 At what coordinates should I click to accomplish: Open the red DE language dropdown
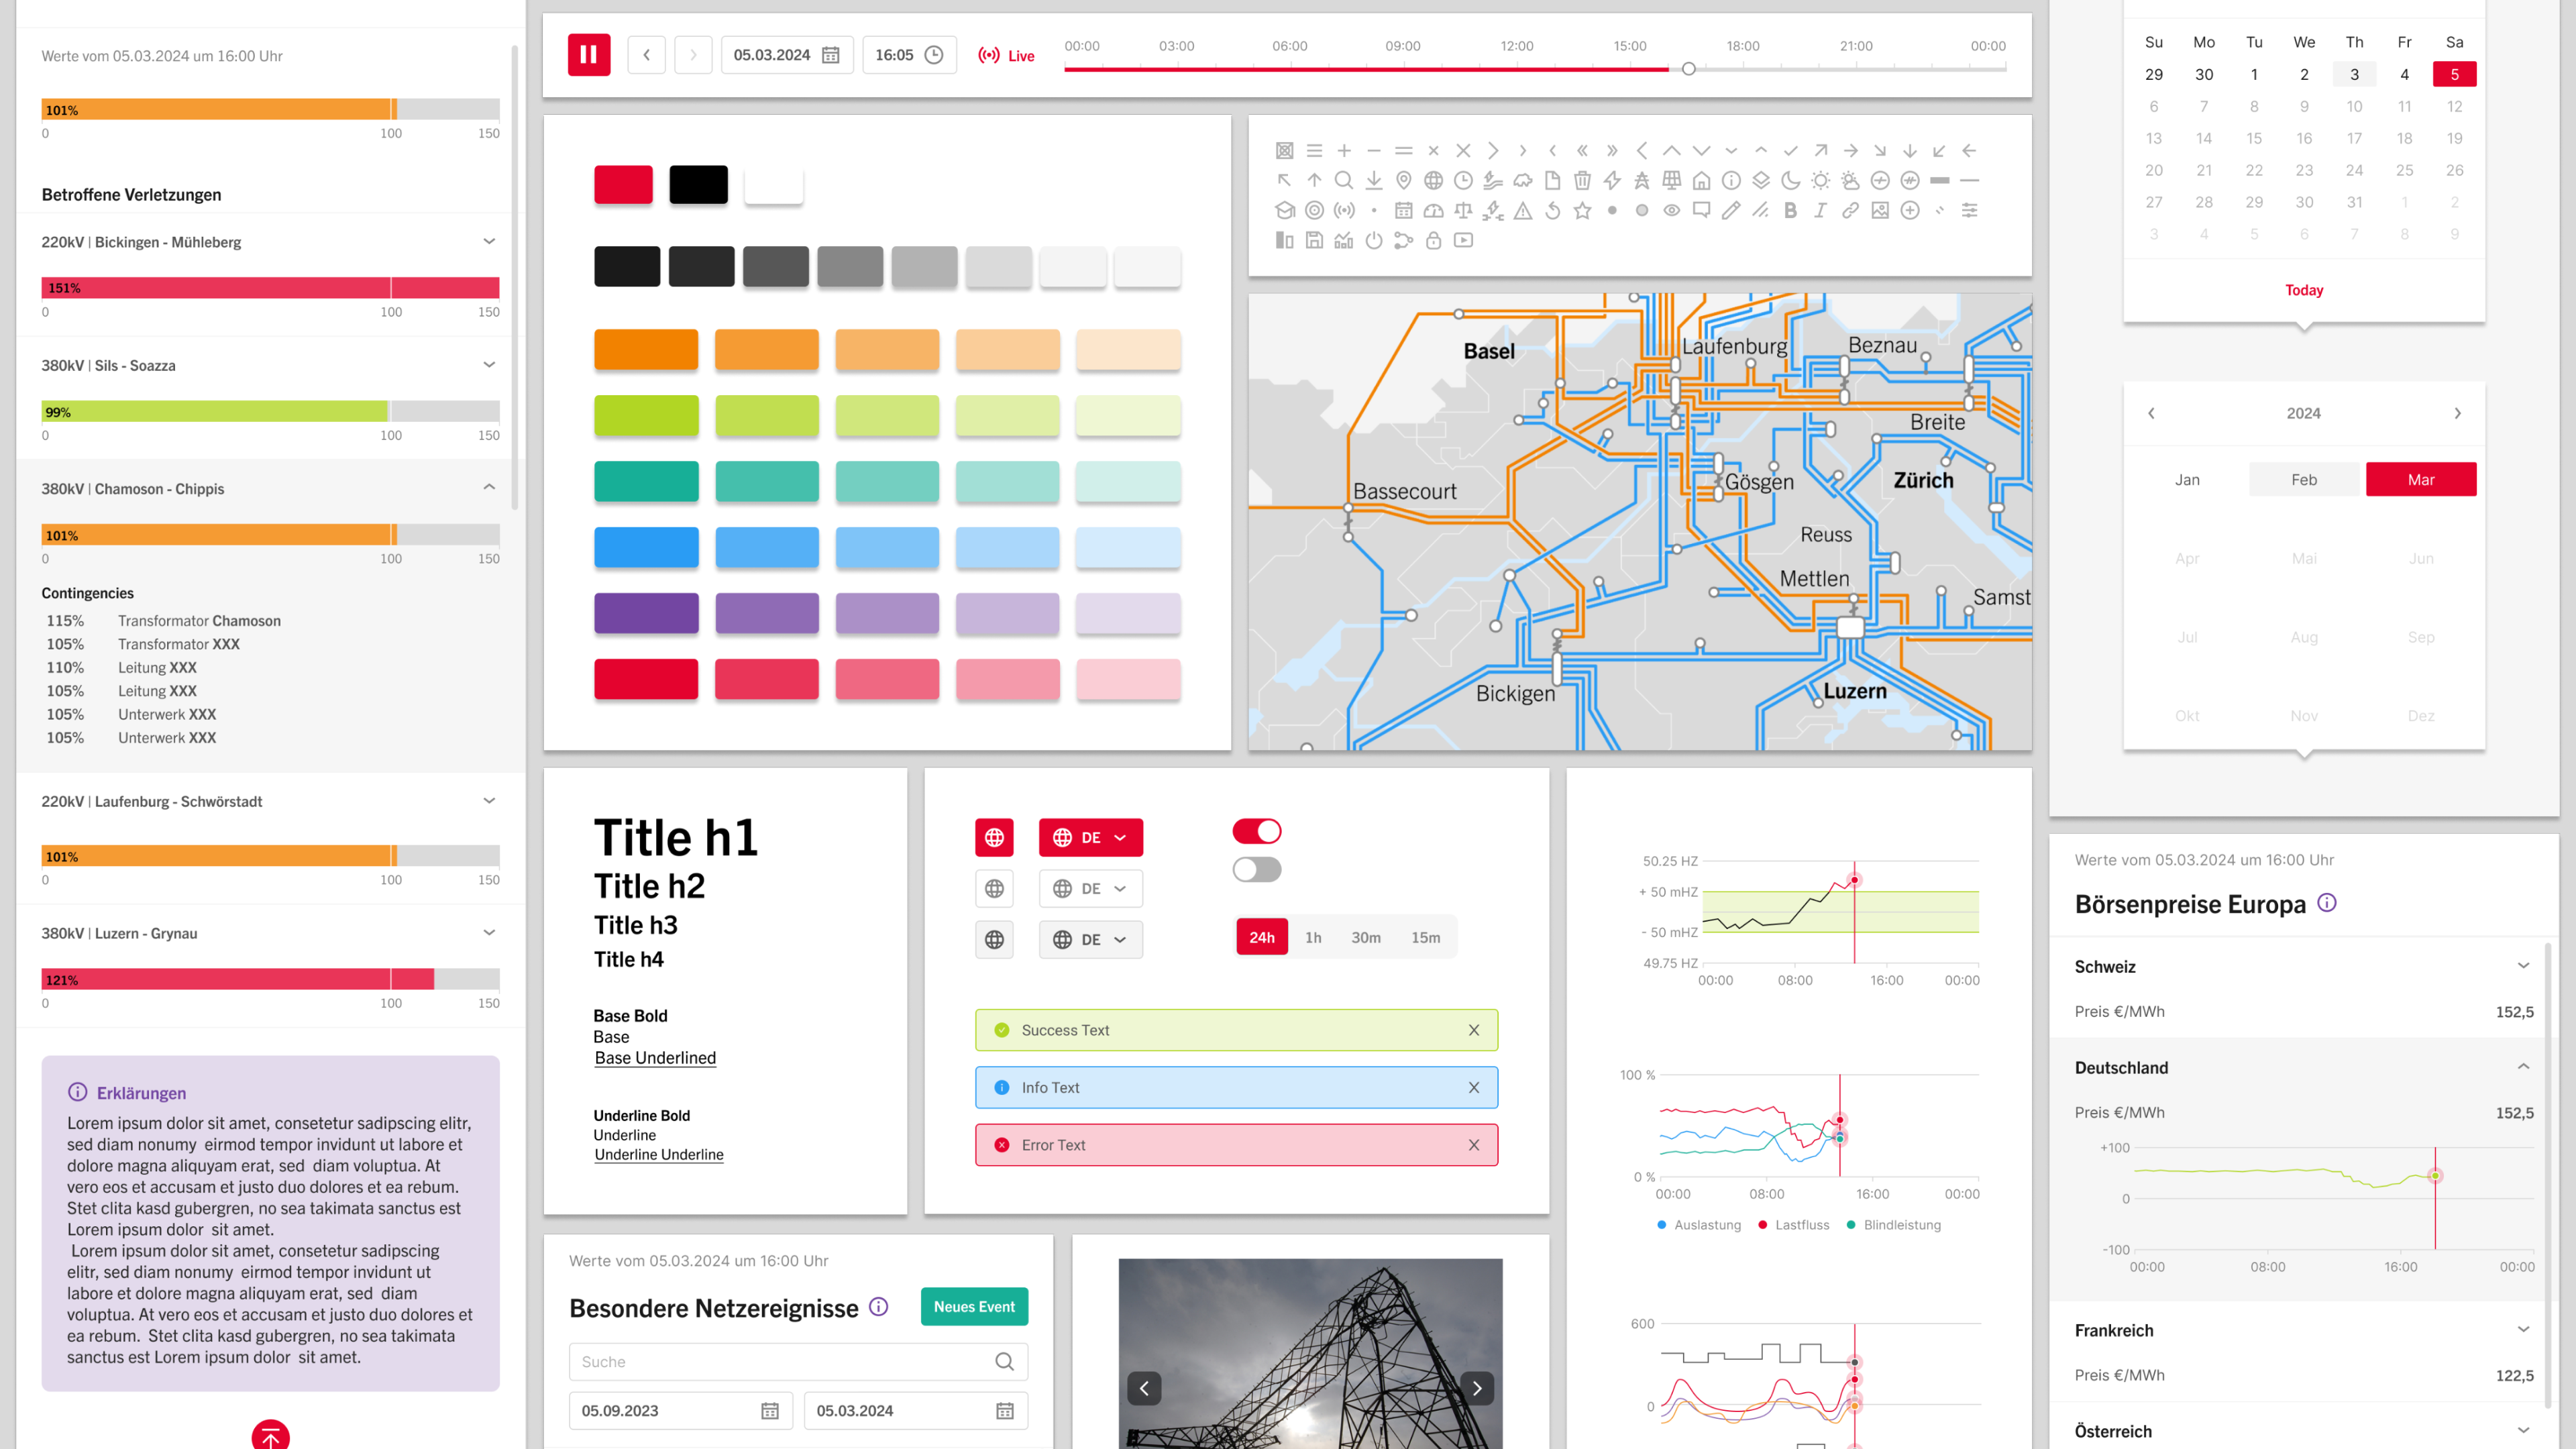point(1090,838)
